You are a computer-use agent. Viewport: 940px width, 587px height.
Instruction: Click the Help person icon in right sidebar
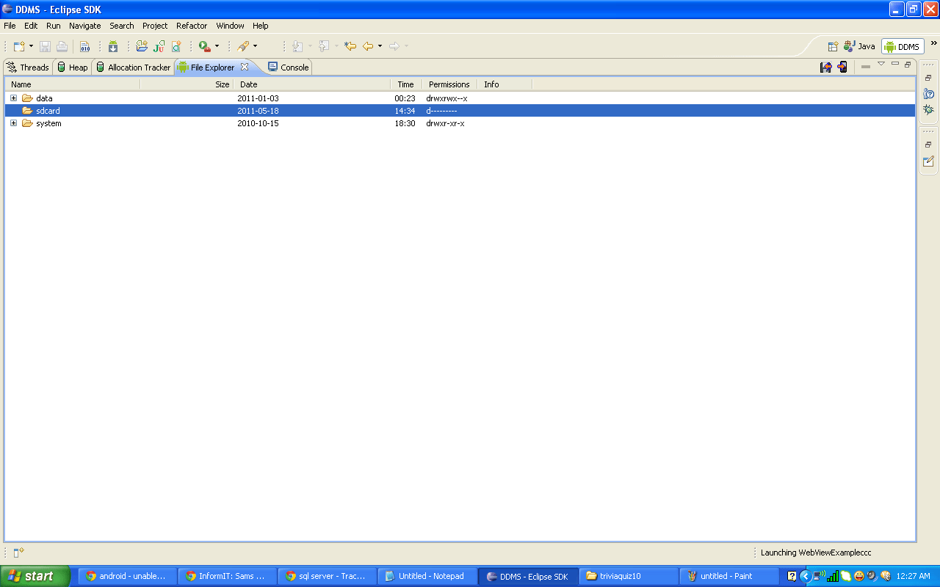pyautogui.click(x=928, y=94)
